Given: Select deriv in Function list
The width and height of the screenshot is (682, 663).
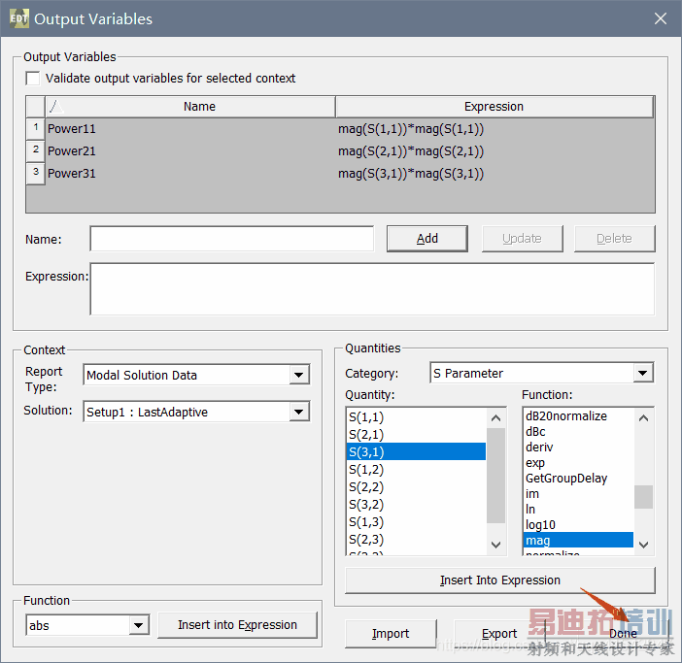Looking at the screenshot, I should (x=578, y=448).
